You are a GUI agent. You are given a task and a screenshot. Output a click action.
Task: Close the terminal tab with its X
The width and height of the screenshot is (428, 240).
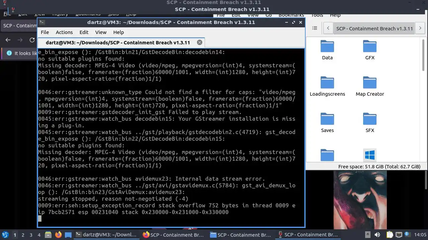pyautogui.click(x=200, y=42)
